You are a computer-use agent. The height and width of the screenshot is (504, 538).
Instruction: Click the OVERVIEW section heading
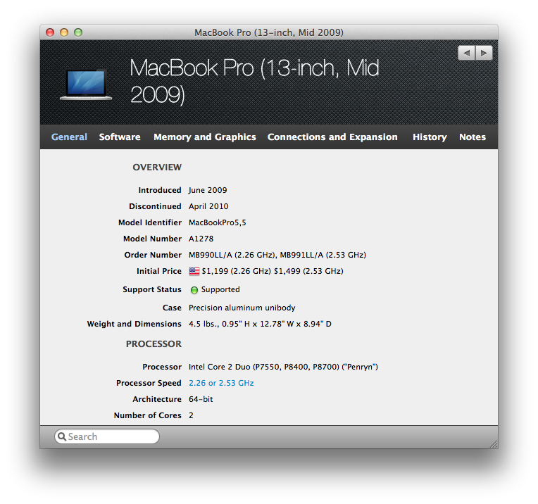(x=157, y=167)
